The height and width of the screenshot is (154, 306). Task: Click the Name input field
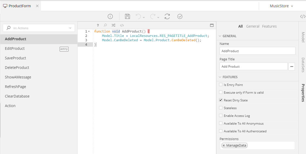(257, 51)
